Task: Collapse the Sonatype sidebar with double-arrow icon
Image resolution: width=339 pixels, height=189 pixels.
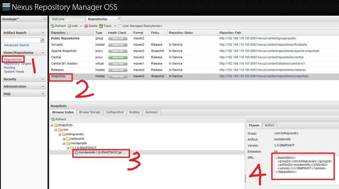Action: [x=45, y=19]
